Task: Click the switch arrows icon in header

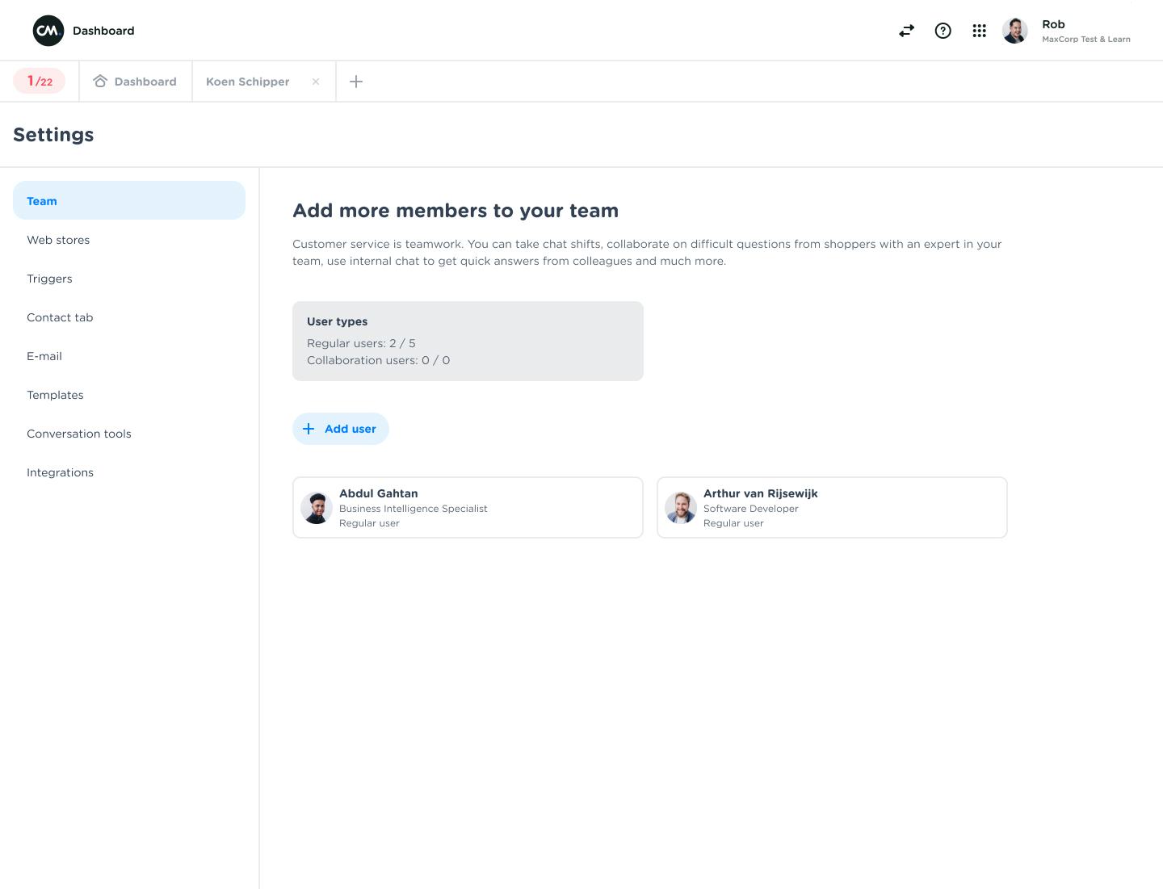Action: point(906,31)
